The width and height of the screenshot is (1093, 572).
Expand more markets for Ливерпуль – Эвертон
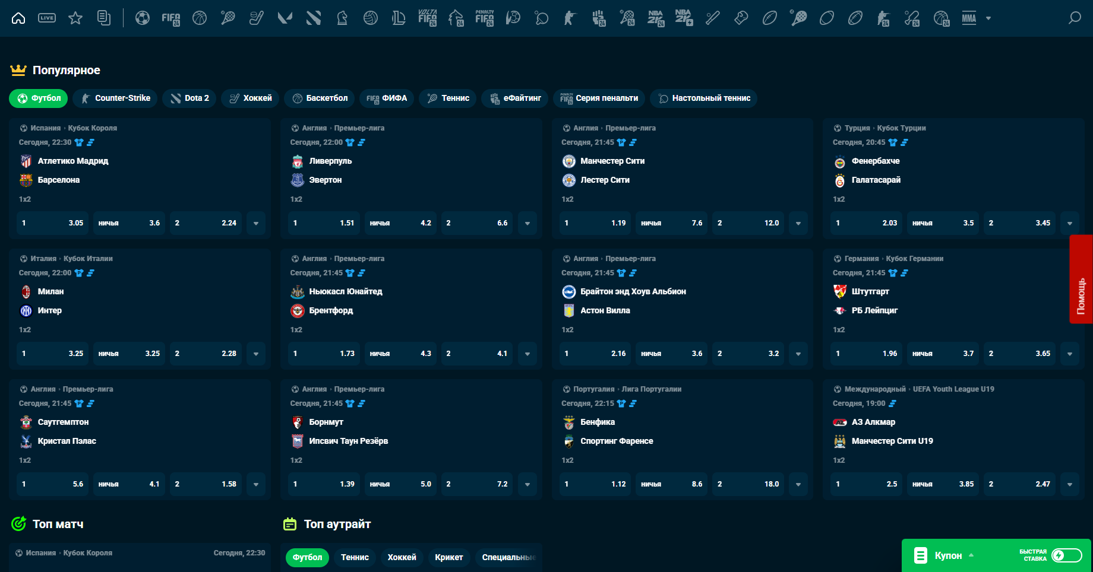527,223
